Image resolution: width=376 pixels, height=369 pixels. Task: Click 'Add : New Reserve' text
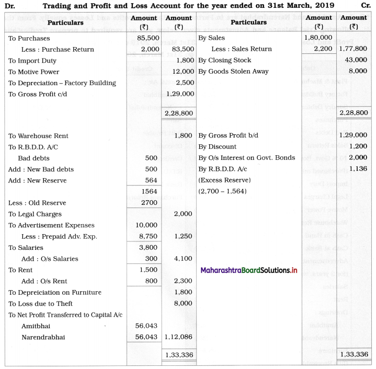tap(38, 181)
